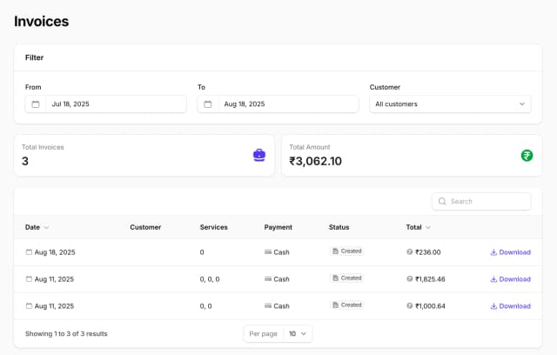This screenshot has height=355, width=557.
Task: Click the Services column header
Action: click(213, 227)
